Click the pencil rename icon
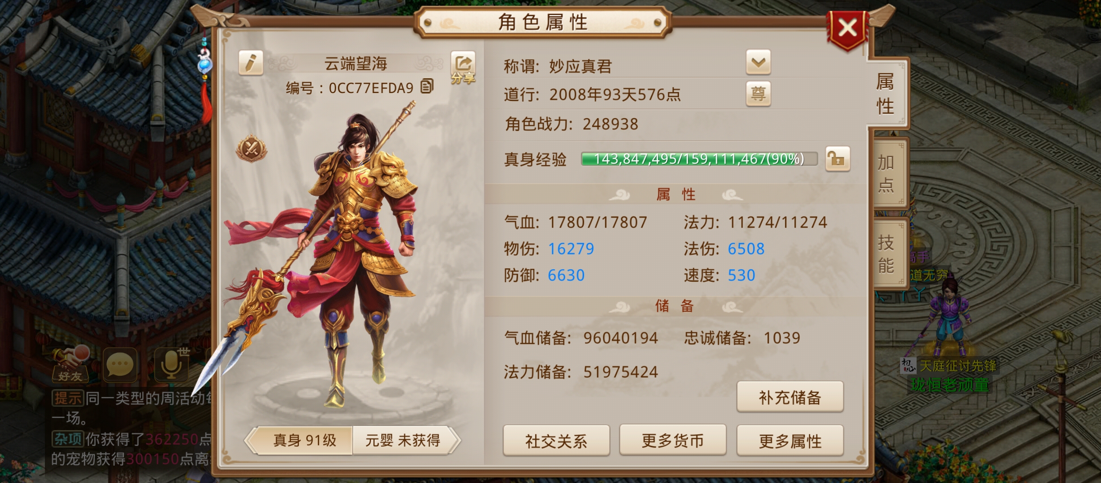 (251, 63)
